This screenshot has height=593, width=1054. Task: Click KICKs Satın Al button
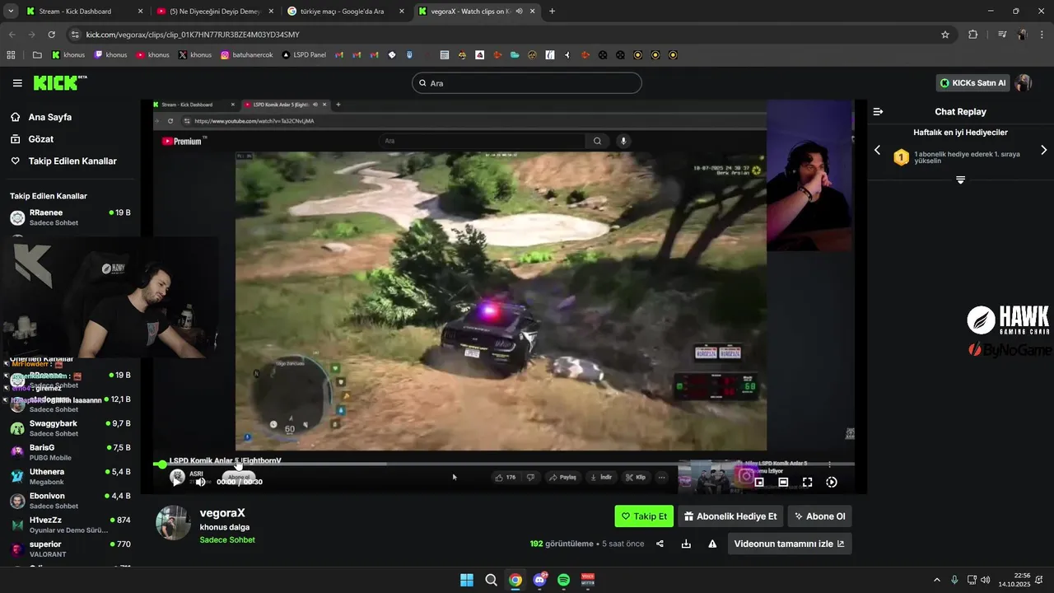click(972, 83)
